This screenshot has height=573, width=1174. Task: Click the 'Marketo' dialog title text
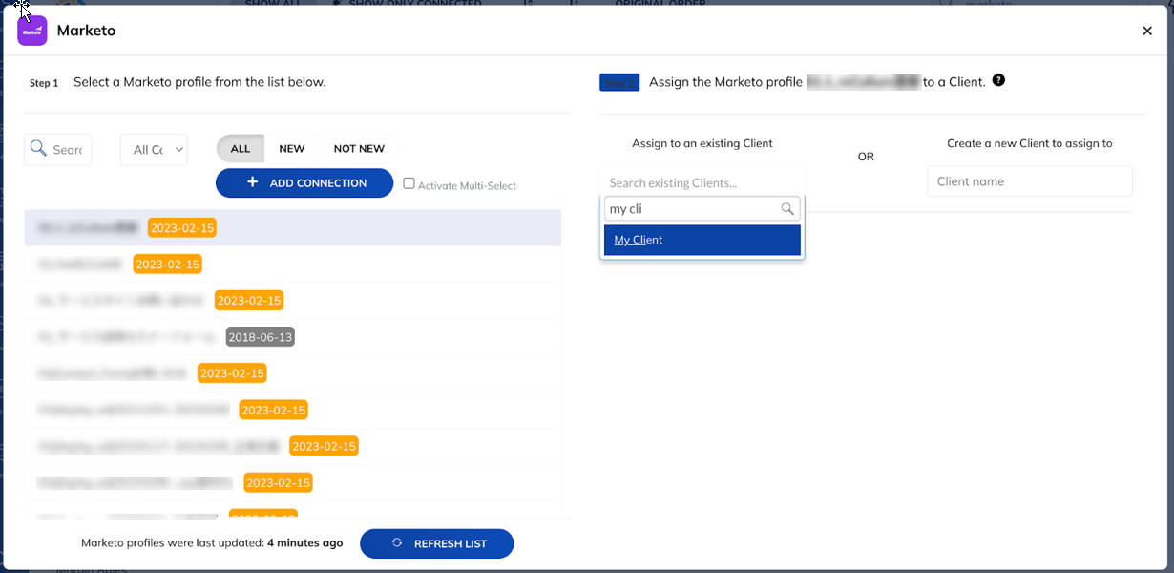86,31
